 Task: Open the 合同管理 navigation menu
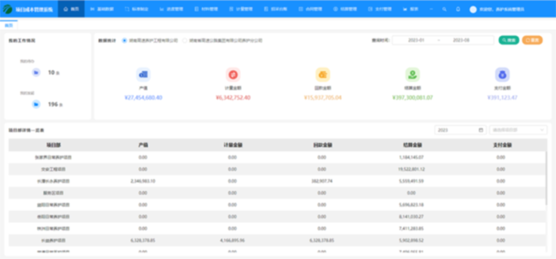(310, 9)
